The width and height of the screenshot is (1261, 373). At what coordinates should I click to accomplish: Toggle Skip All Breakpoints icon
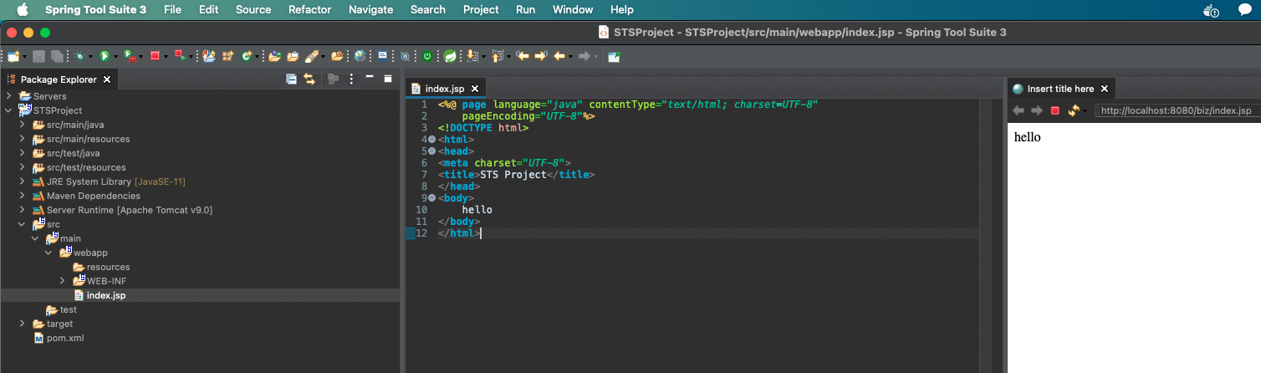404,56
